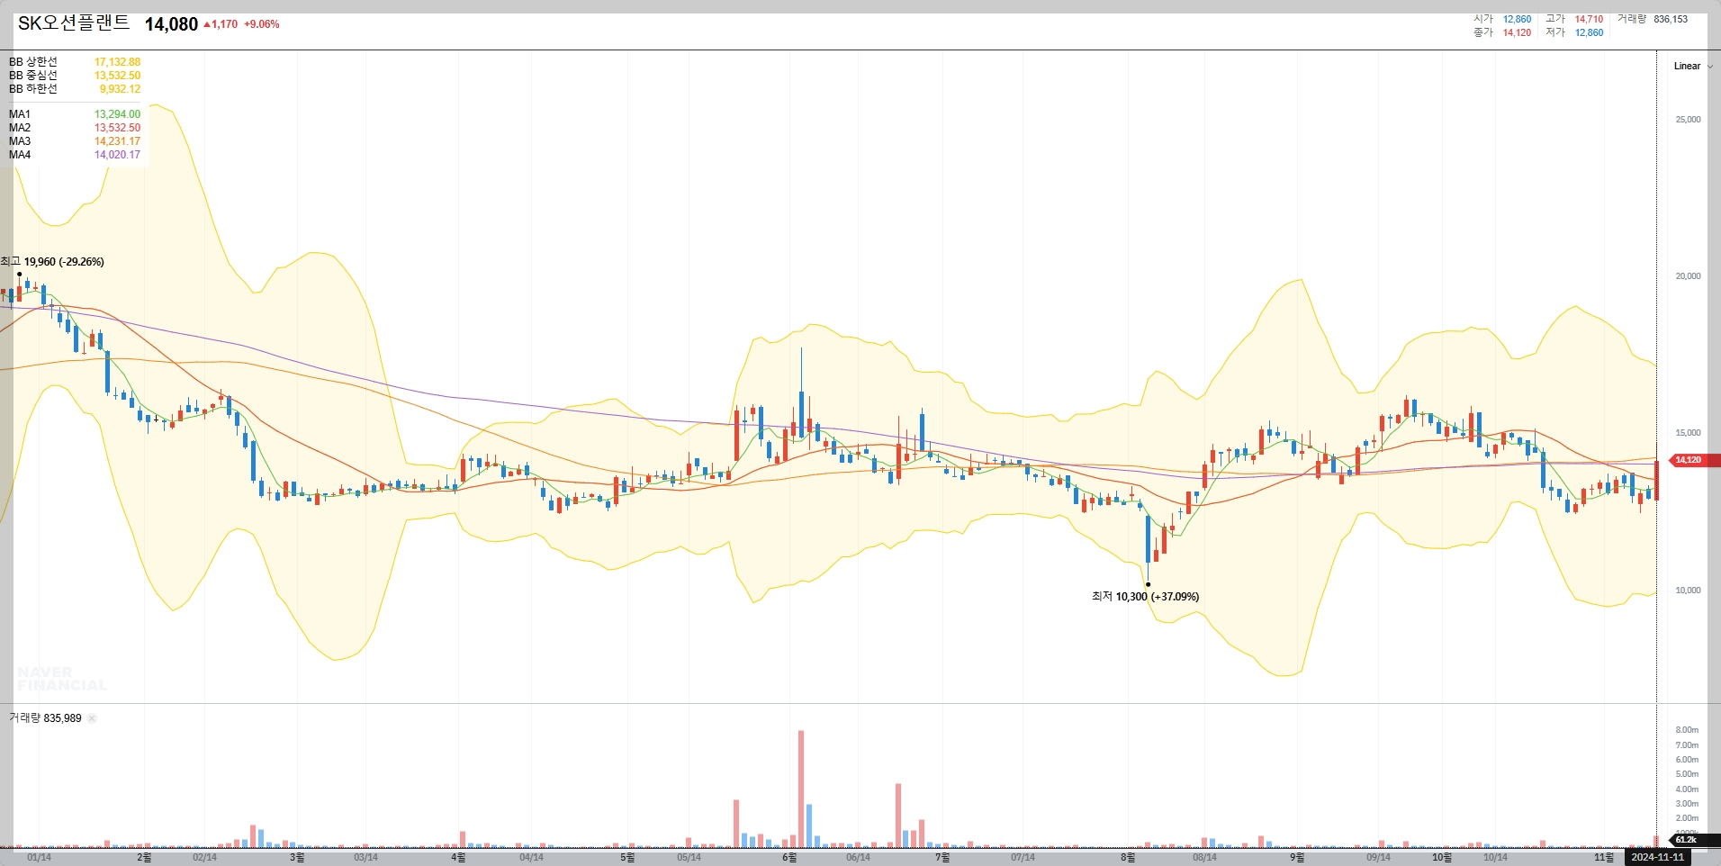Click the 10월 month on time axis
The image size is (1721, 866).
click(1442, 858)
